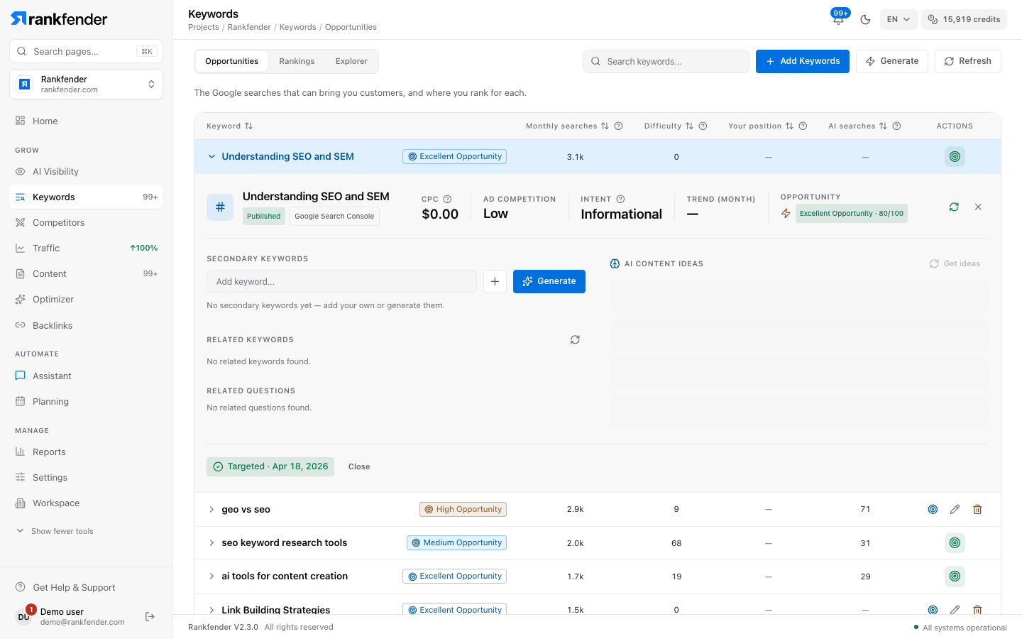Expand seo keyword research tools row
1022x639 pixels.
pyautogui.click(x=211, y=542)
